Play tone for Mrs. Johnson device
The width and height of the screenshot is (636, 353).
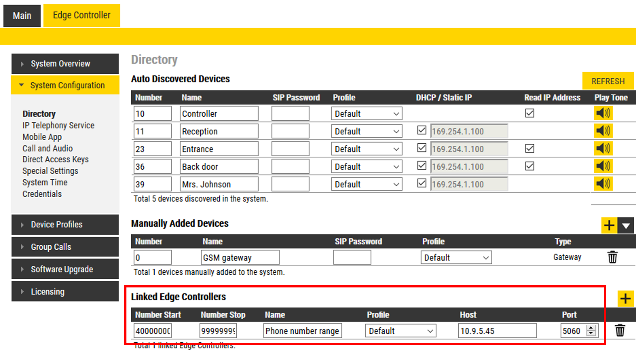coord(603,184)
